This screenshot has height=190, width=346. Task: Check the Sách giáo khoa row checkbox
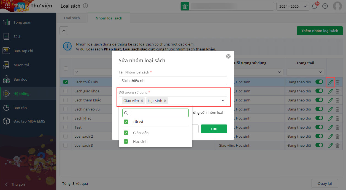(x=66, y=91)
